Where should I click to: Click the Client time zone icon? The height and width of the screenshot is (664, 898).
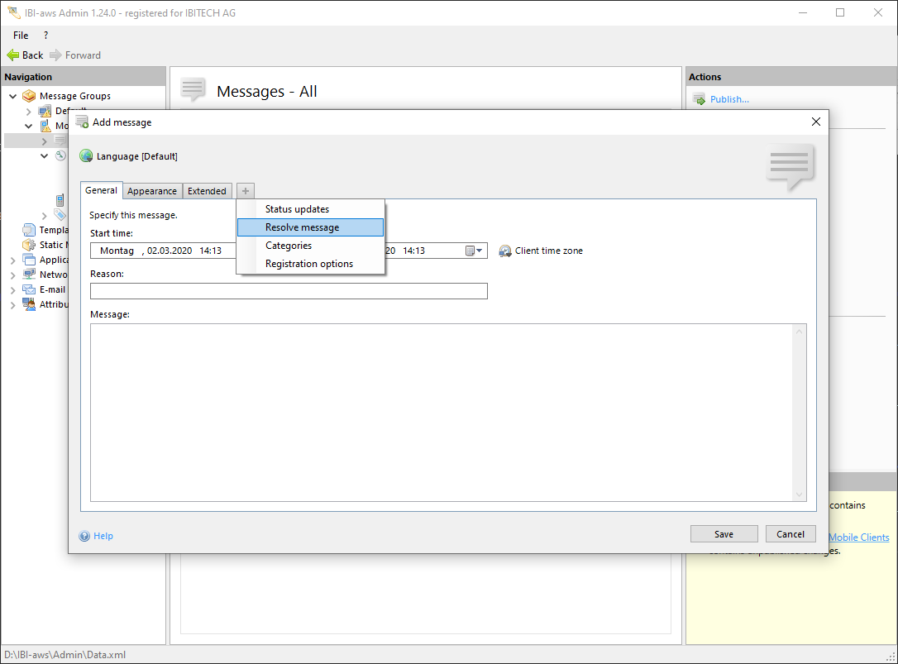point(505,251)
